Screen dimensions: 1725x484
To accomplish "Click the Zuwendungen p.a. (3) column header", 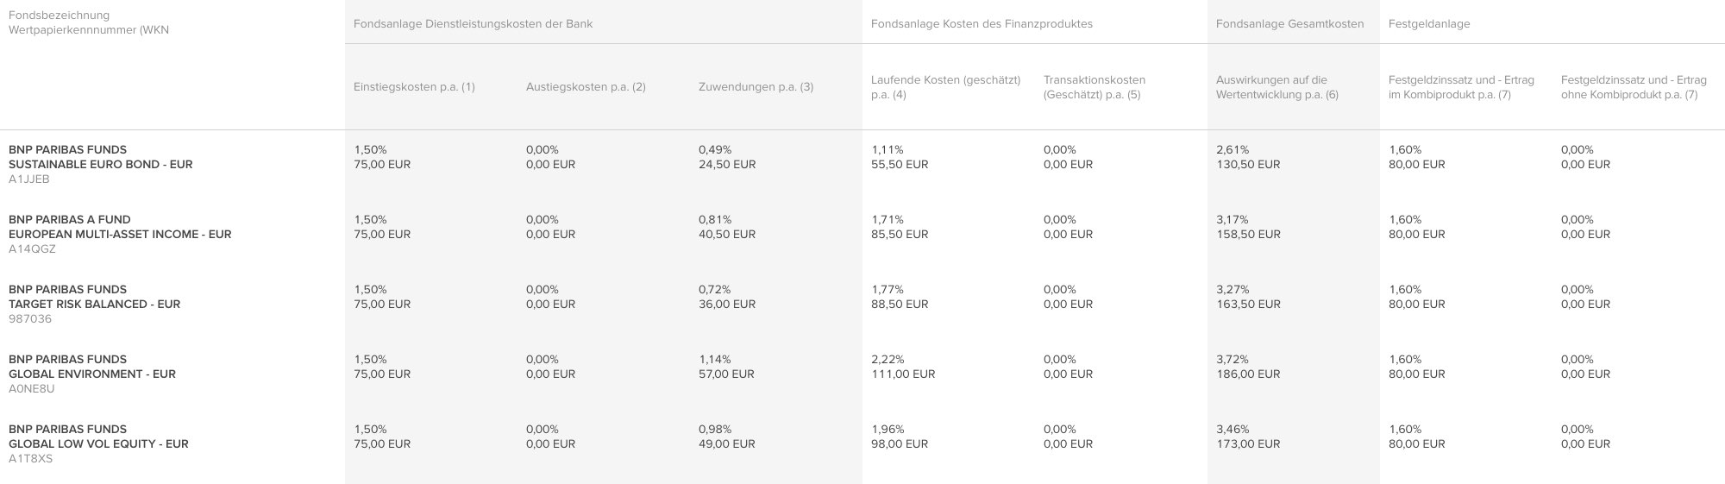I will pyautogui.click(x=756, y=87).
